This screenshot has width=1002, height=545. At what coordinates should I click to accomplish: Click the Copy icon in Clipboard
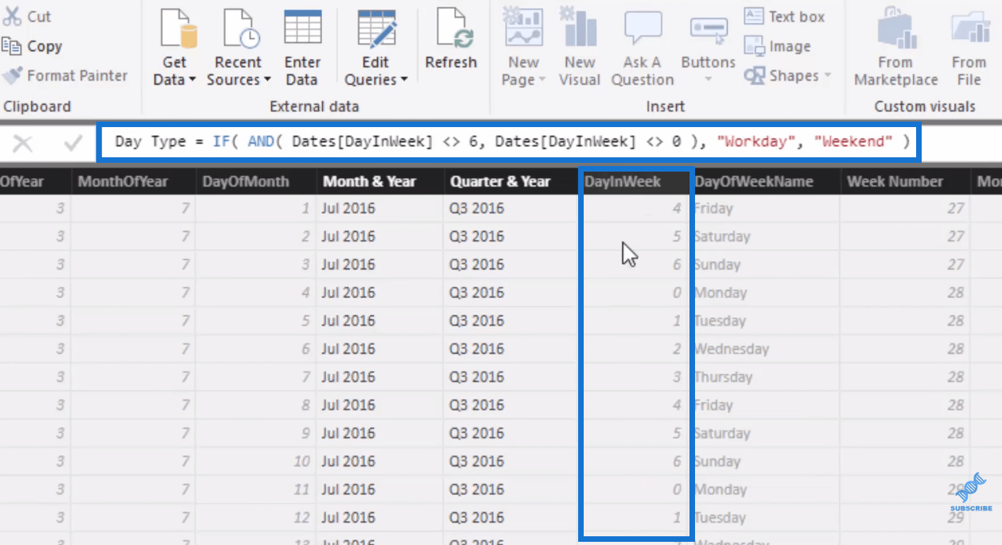(12, 46)
